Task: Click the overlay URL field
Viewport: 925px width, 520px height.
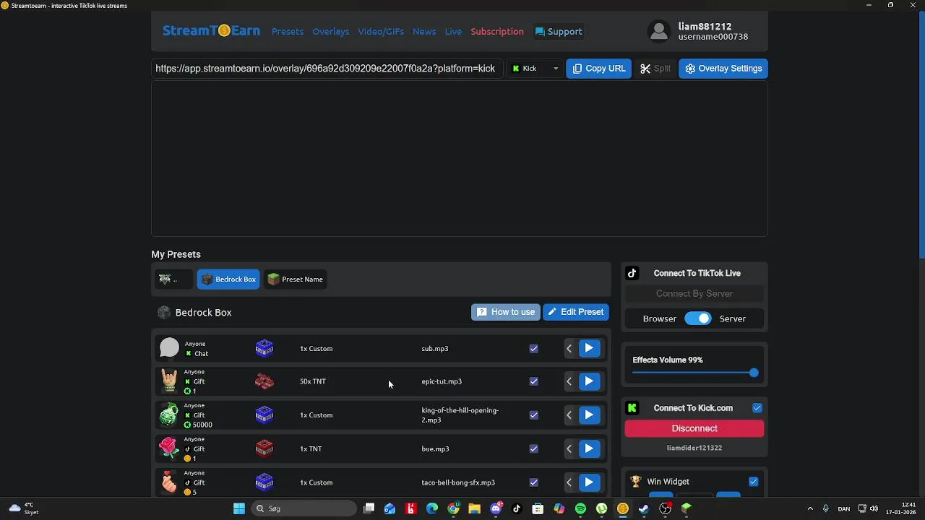Action: (327, 69)
